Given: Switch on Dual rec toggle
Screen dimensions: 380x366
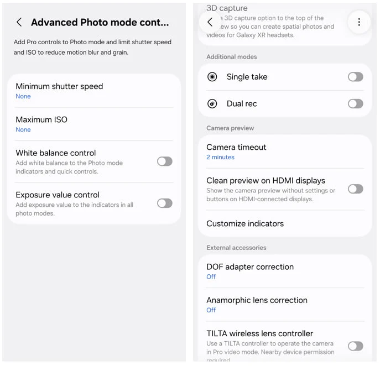Looking at the screenshot, I should click(x=355, y=103).
